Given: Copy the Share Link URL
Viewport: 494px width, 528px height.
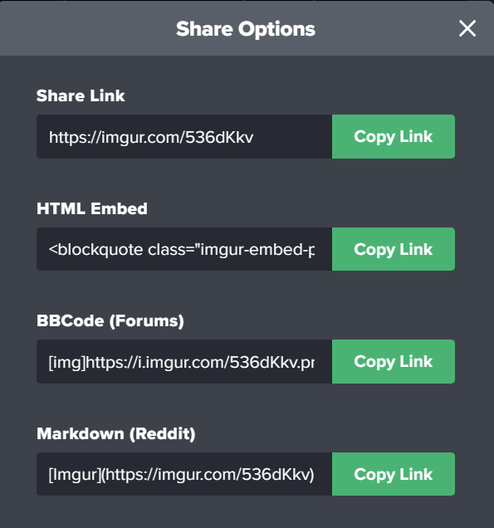Looking at the screenshot, I should 394,136.
